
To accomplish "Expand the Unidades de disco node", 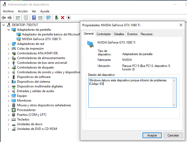I will [x=8, y=124].
